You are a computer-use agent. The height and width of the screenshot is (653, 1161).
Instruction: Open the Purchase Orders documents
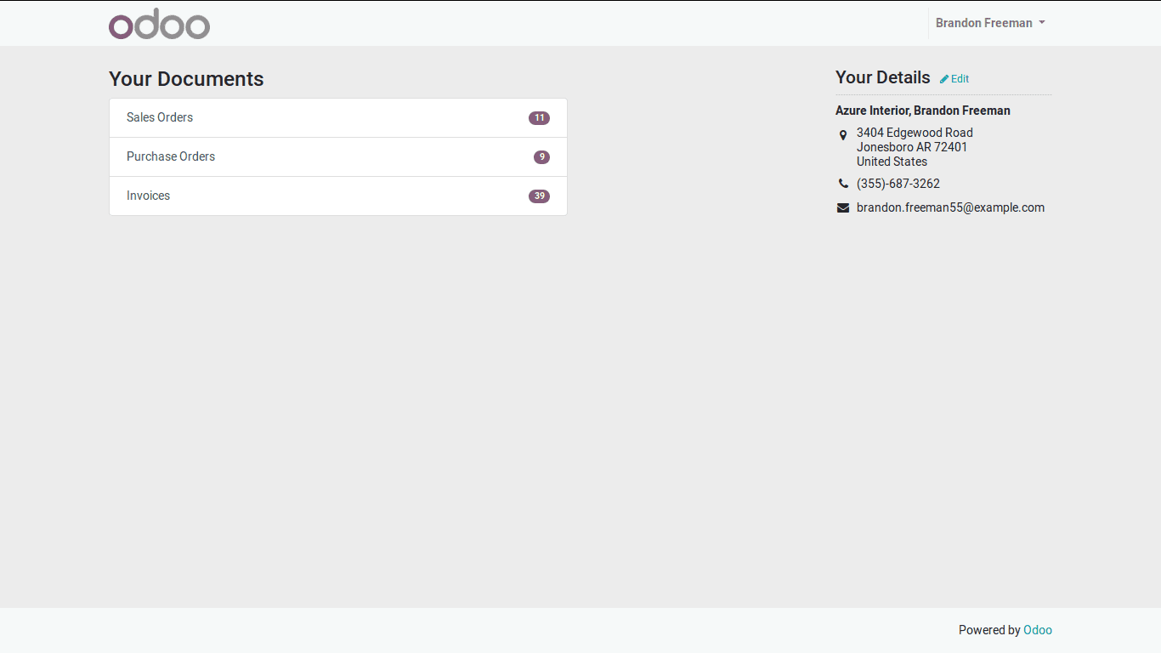click(x=338, y=156)
